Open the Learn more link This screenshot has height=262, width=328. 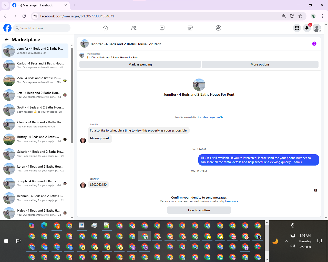[232, 201]
